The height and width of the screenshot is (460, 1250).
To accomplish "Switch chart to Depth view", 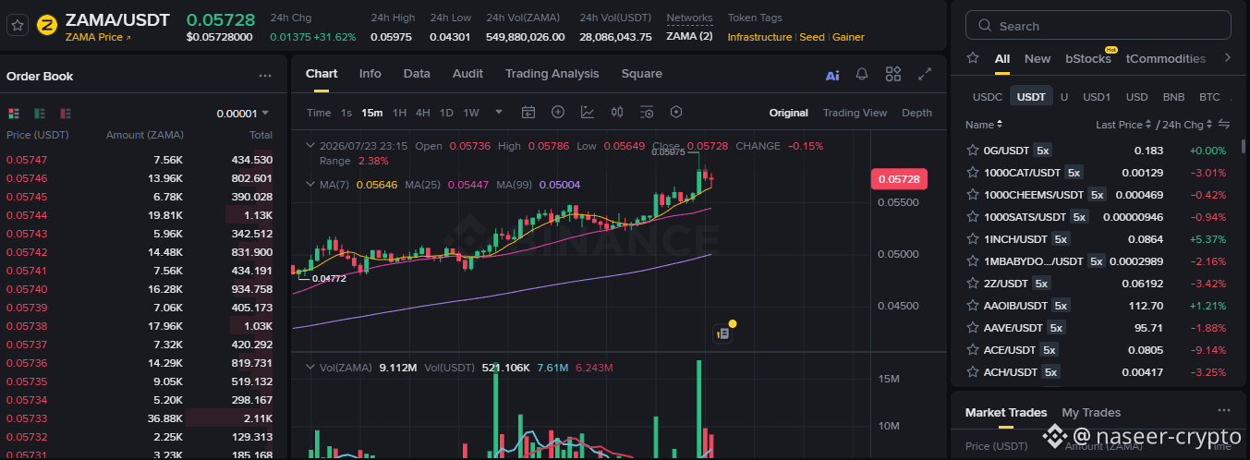I will [916, 113].
